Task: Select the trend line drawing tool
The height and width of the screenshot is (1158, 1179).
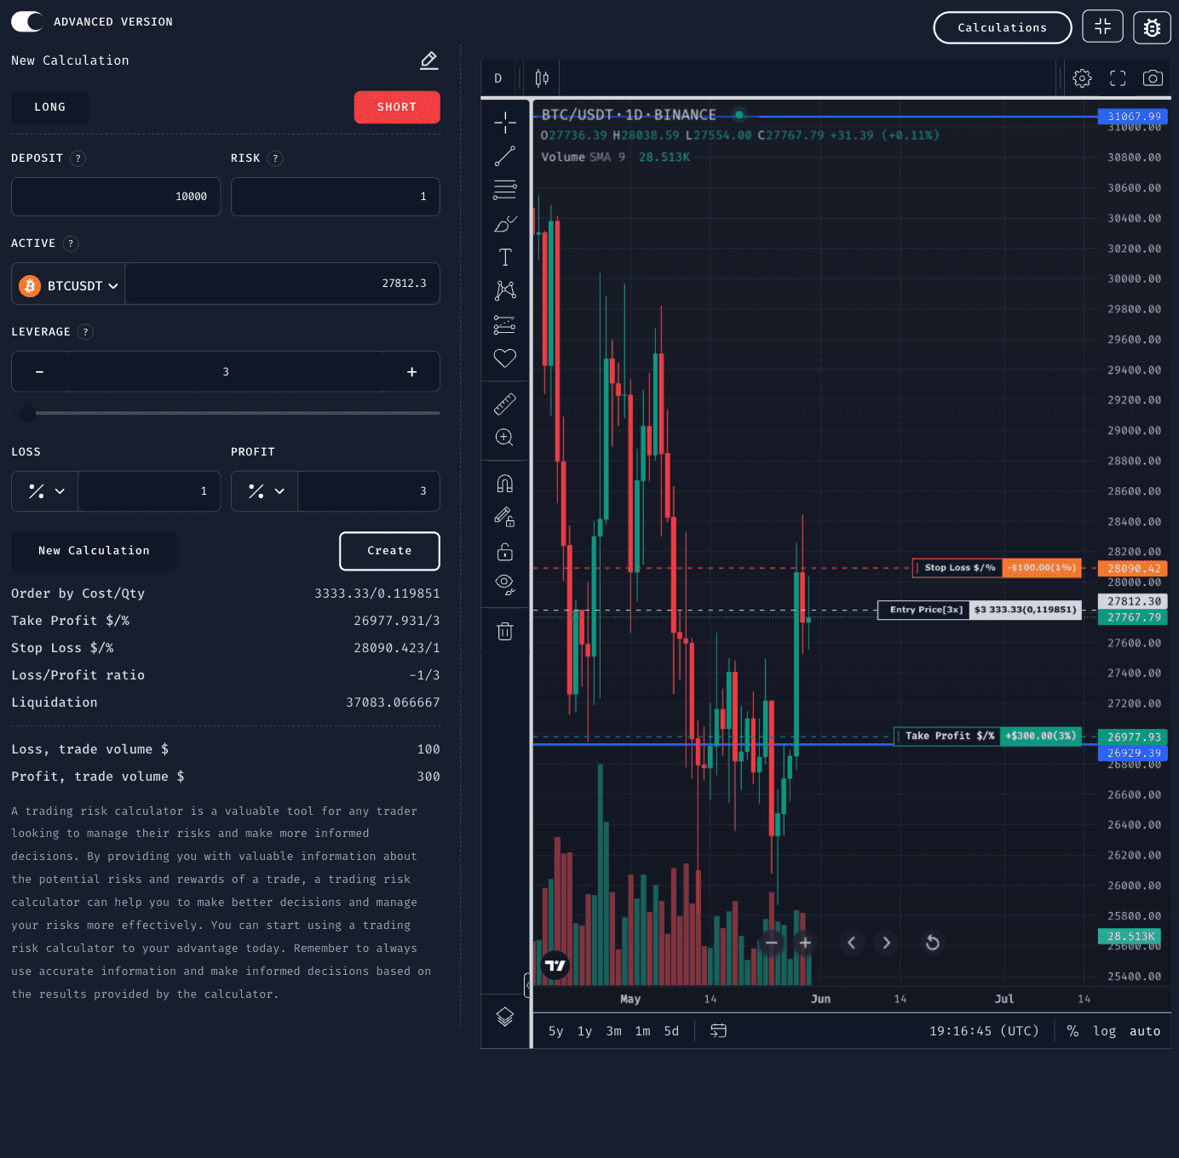Action: point(505,156)
